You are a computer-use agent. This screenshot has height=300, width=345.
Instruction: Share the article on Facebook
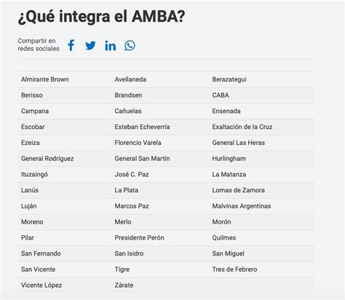coord(71,45)
